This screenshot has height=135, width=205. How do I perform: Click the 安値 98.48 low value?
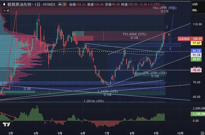(x=112, y=4)
